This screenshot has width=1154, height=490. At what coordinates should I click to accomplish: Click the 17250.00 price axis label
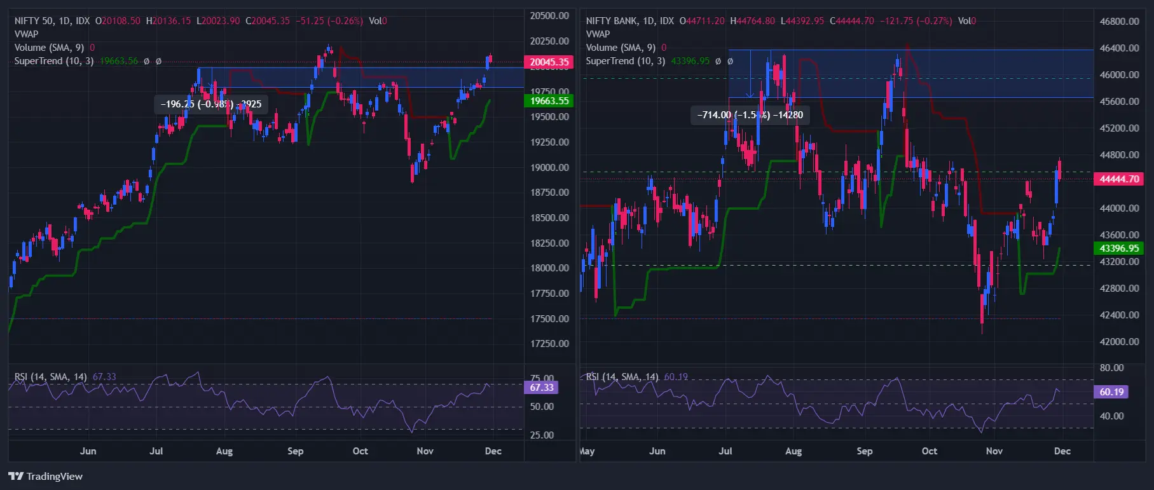(x=549, y=344)
